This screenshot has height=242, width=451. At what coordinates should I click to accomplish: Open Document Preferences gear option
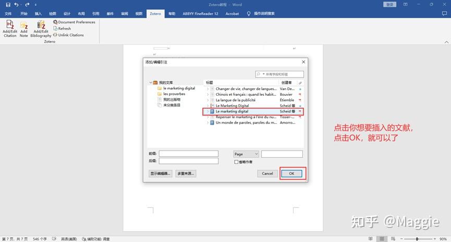tap(74, 22)
